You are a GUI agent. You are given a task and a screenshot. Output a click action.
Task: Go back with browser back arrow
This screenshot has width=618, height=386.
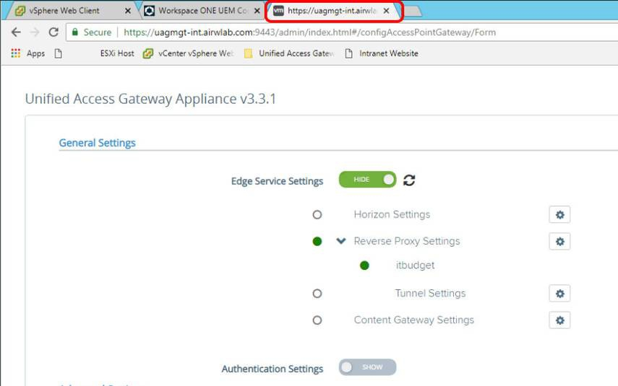[x=16, y=32]
